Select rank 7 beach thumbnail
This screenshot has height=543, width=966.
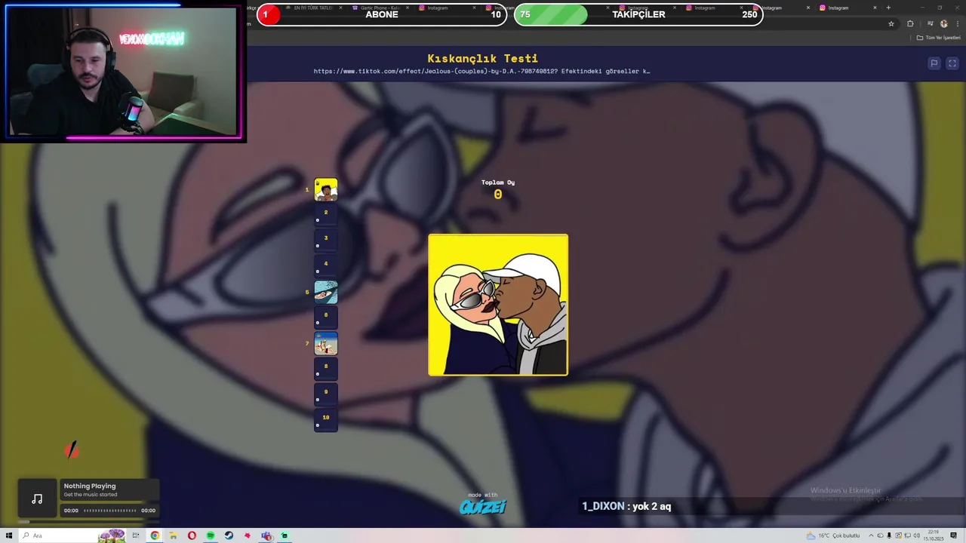[x=326, y=343]
